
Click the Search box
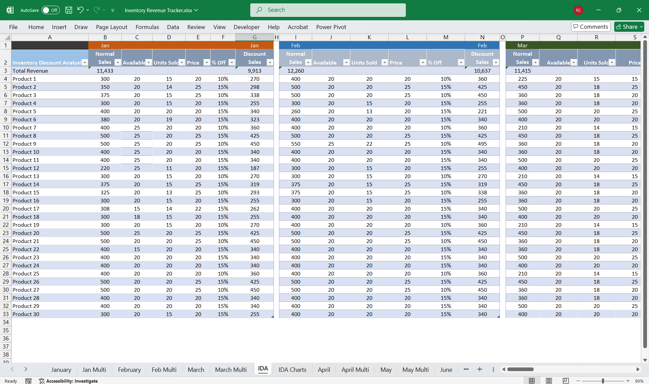click(328, 10)
